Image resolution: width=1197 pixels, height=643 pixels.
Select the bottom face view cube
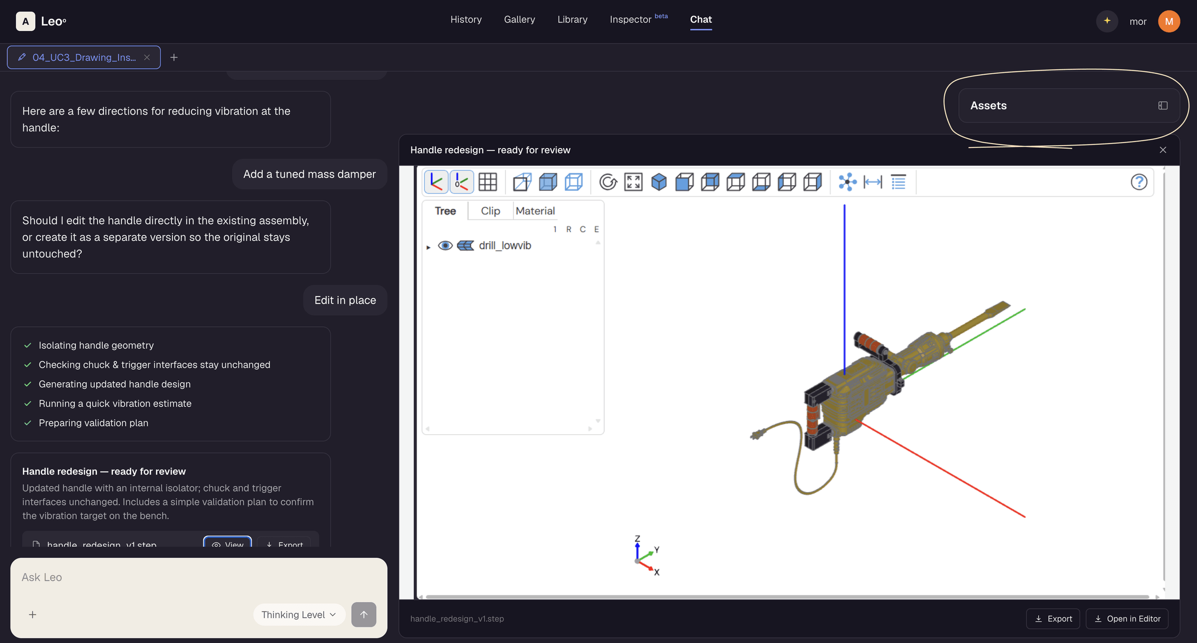761,182
